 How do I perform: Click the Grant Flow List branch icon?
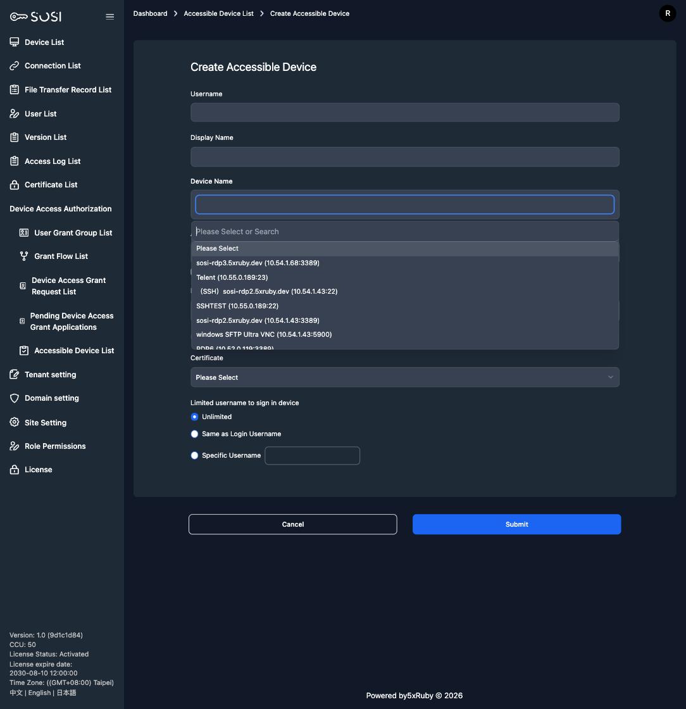click(24, 256)
